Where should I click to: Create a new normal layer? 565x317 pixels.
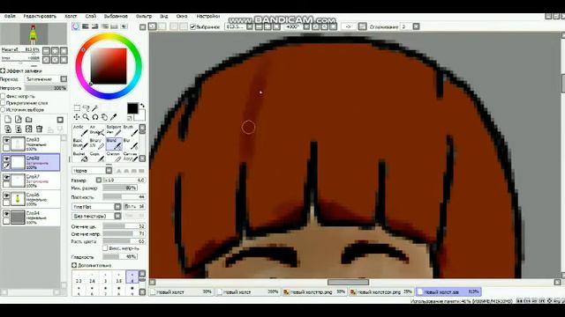(x=8, y=120)
